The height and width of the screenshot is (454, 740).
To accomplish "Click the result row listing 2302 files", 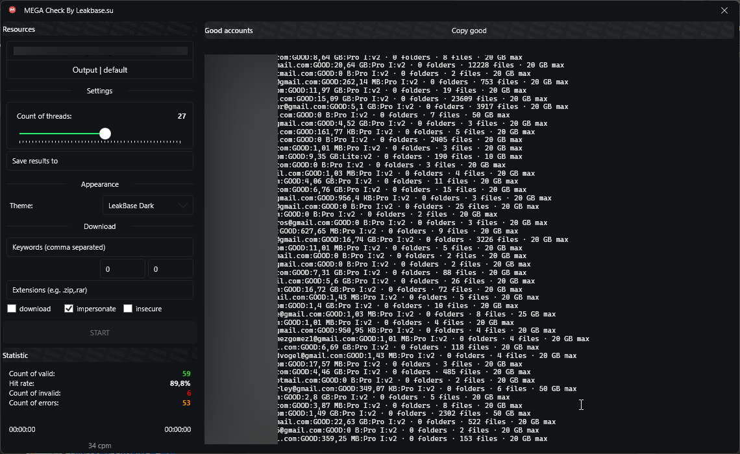I will (x=404, y=413).
